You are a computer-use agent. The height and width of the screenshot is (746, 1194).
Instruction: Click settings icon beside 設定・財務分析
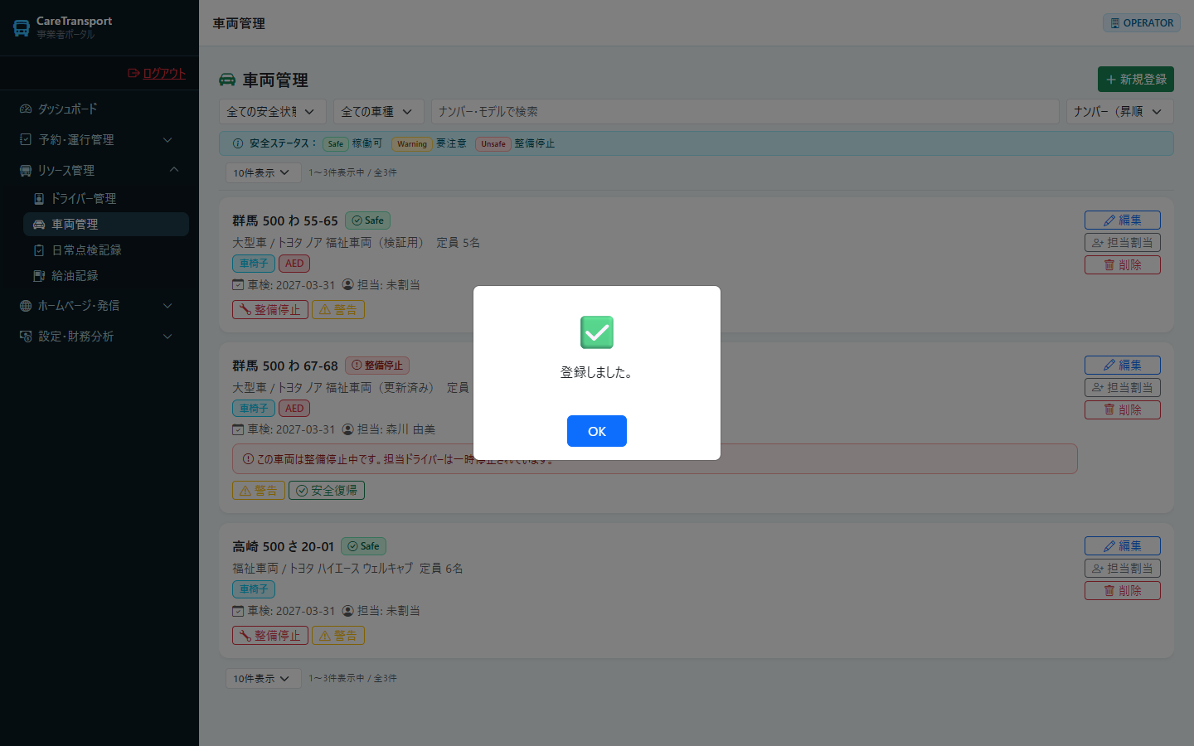26,336
